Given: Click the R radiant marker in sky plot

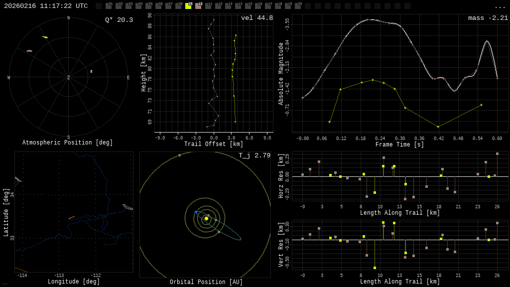Looking at the screenshot, I should (x=91, y=72).
